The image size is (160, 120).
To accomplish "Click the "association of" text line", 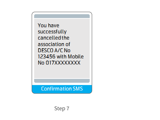I will 54,44.
